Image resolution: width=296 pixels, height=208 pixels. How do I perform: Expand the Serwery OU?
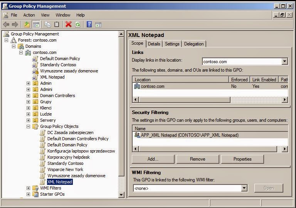[x=28, y=120]
